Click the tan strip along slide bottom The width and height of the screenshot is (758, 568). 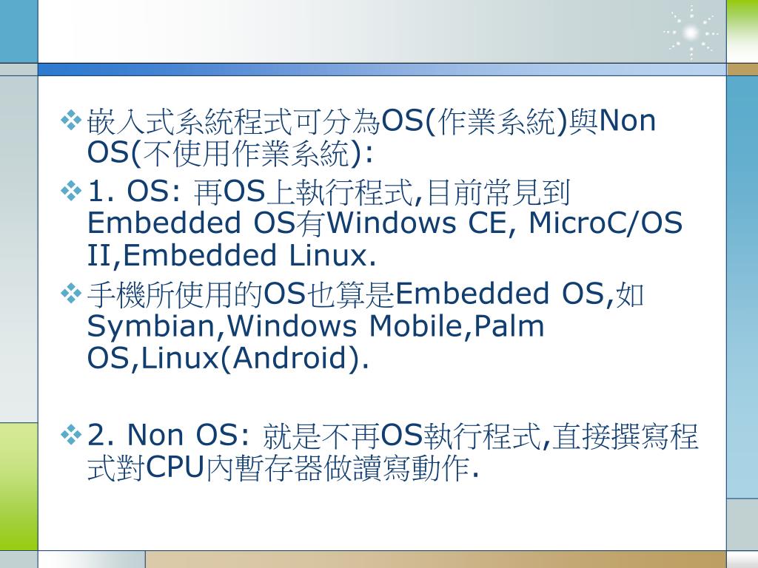click(x=435, y=559)
